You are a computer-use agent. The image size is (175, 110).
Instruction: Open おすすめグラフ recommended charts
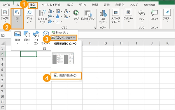[x=42, y=17]
